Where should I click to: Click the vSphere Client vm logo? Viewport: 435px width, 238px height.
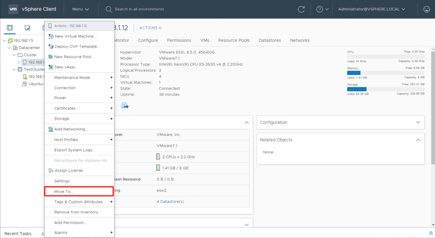[13, 9]
